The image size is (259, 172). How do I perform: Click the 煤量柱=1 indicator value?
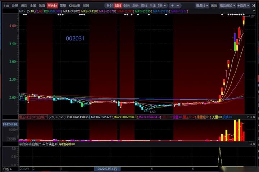pyautogui.click(x=204, y=117)
